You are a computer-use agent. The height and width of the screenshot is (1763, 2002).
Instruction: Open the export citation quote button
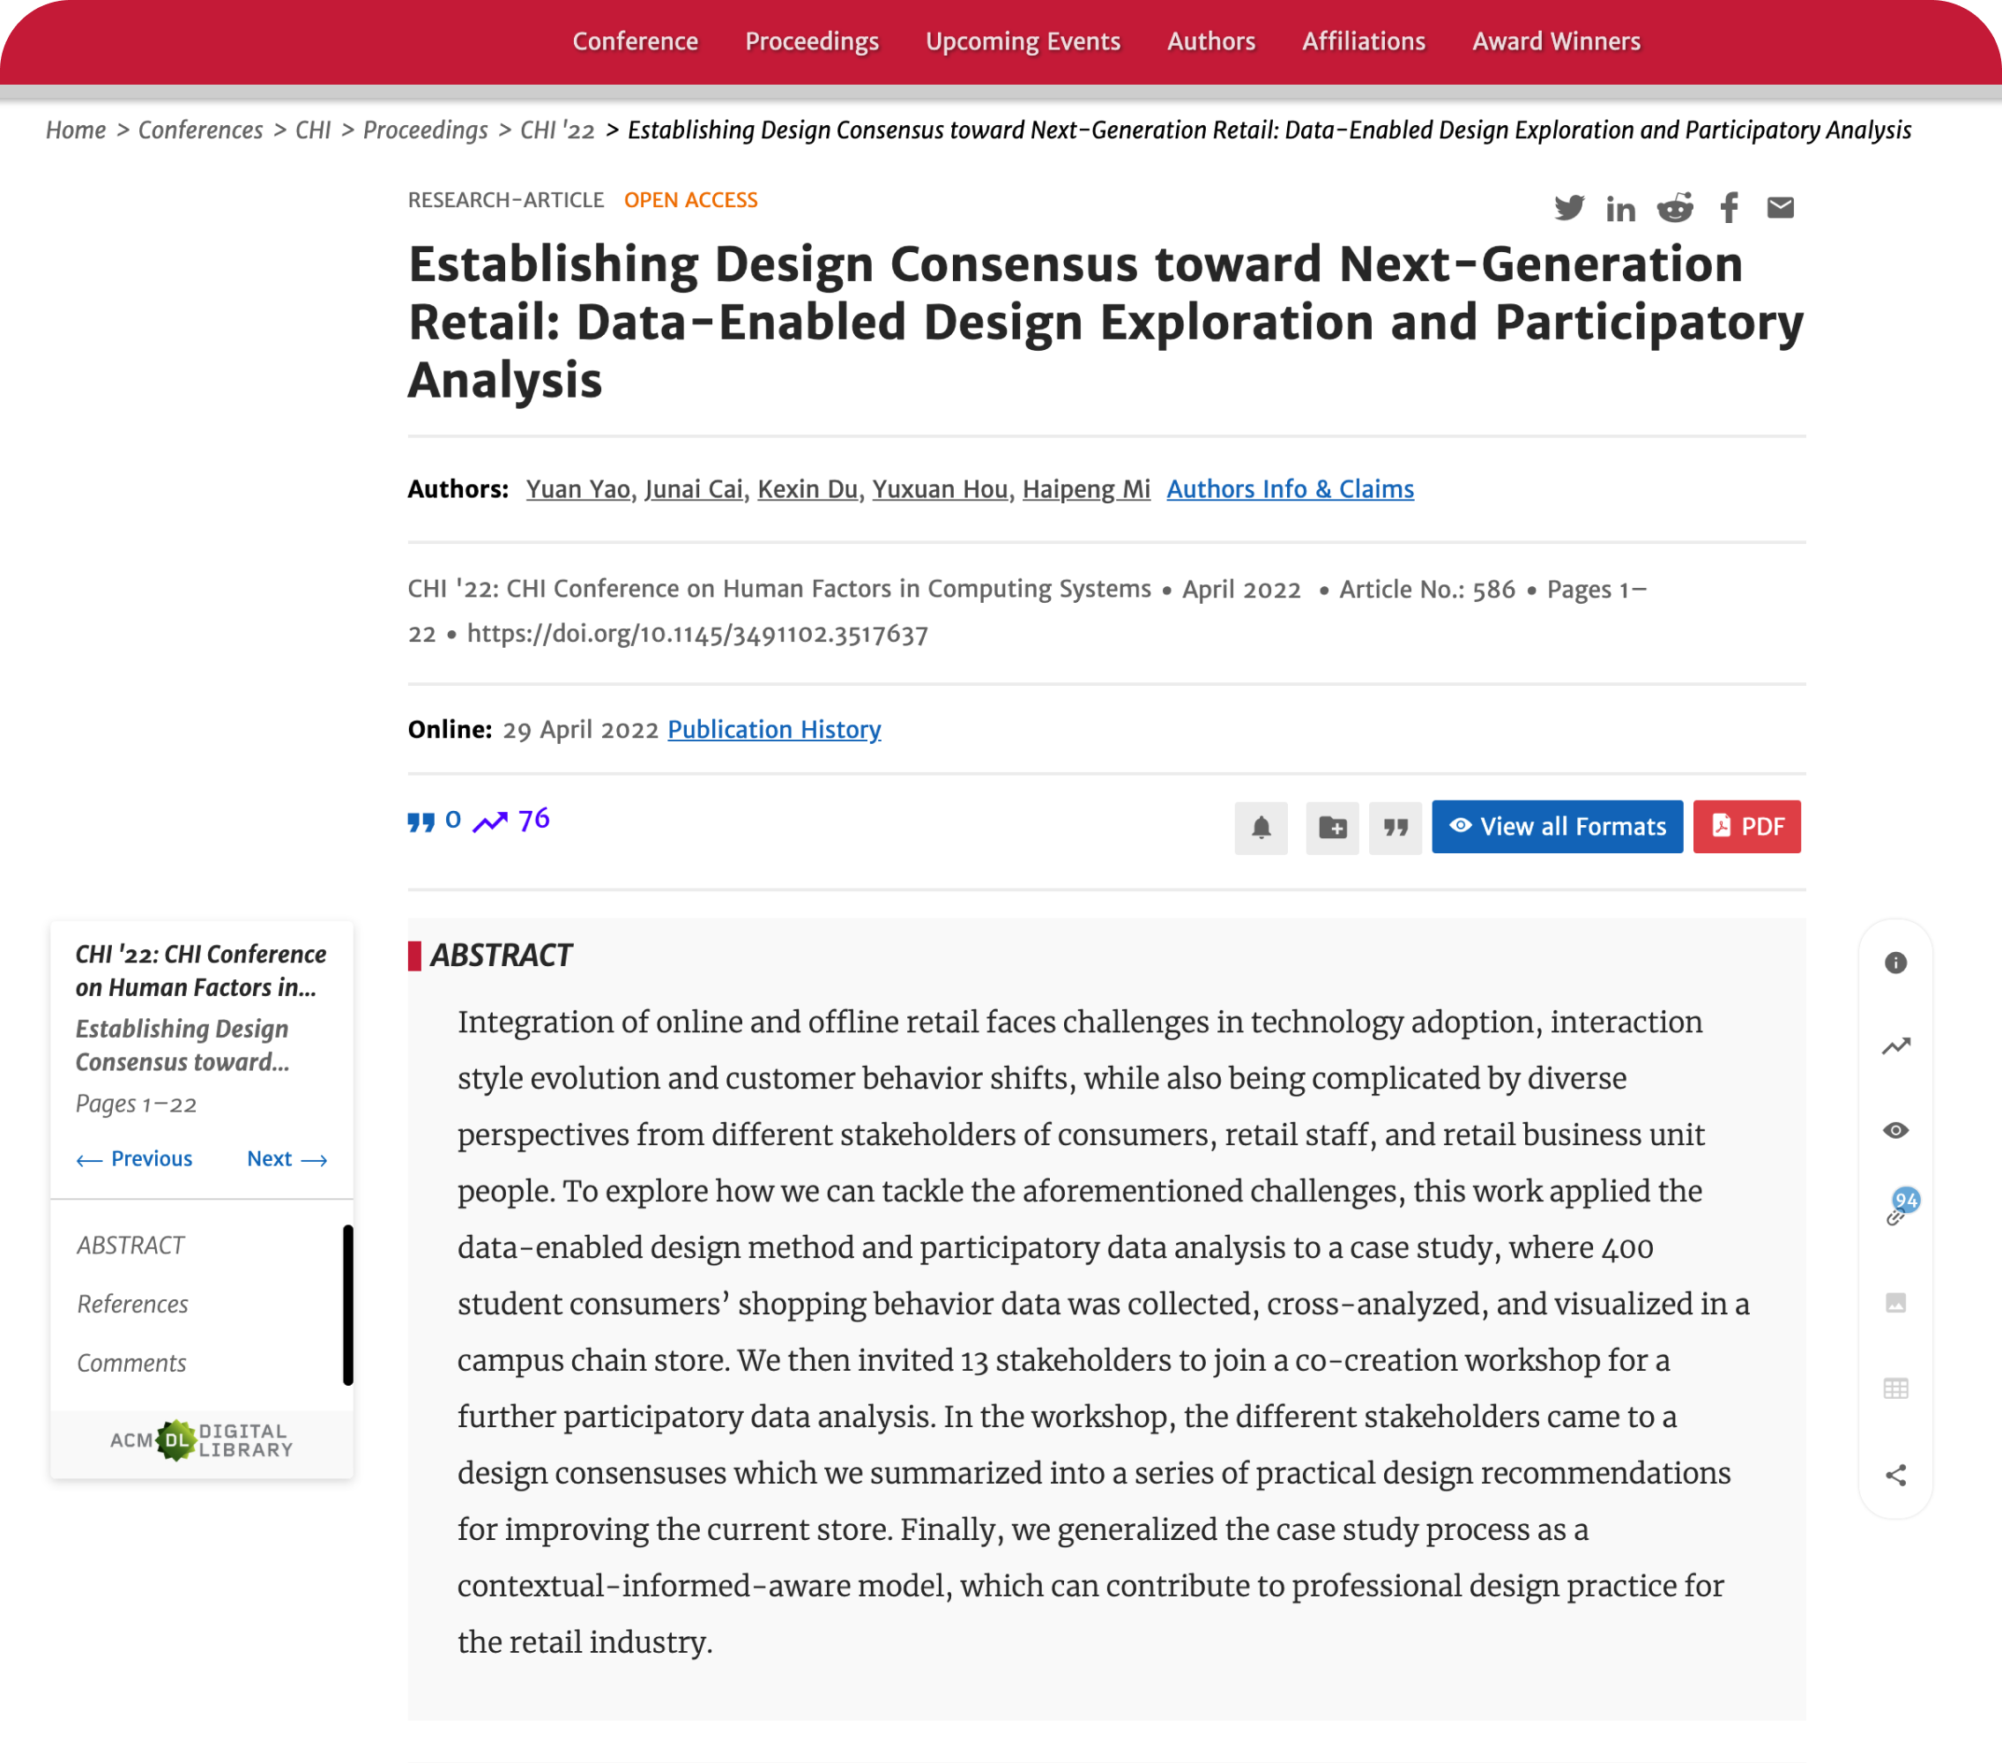(x=1395, y=828)
